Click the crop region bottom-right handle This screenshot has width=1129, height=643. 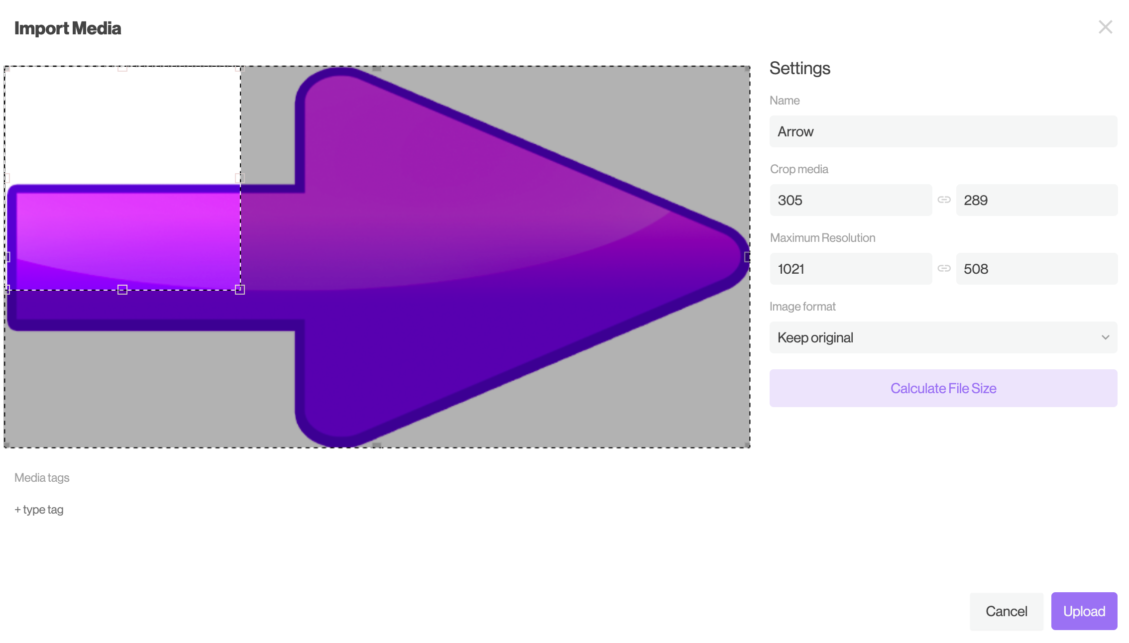(239, 289)
